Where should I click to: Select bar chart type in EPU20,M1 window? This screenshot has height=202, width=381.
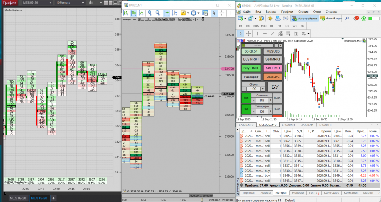(125, 13)
